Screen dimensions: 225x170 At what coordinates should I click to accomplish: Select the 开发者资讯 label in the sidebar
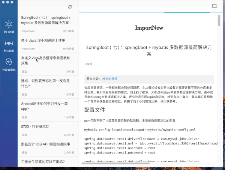tap(9, 70)
